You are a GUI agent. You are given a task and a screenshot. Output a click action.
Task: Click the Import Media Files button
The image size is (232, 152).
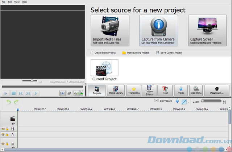110,30
